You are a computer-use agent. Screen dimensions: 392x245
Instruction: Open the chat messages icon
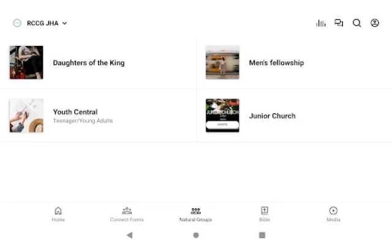pos(339,23)
